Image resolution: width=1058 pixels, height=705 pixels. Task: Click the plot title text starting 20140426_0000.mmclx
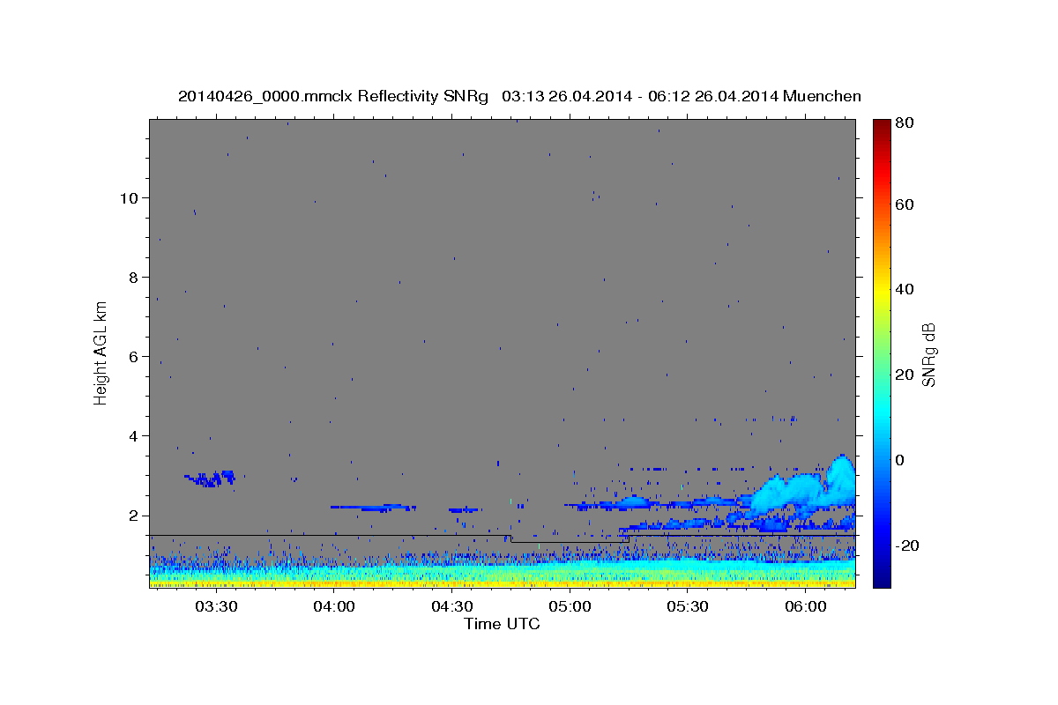point(519,96)
